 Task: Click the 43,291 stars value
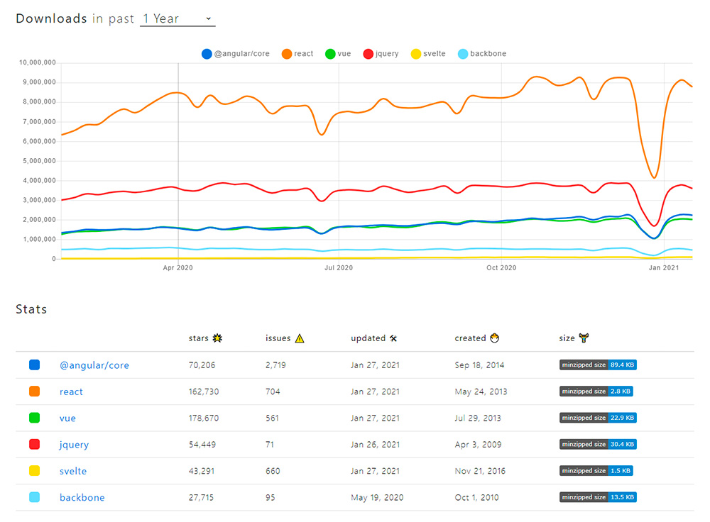tap(202, 471)
